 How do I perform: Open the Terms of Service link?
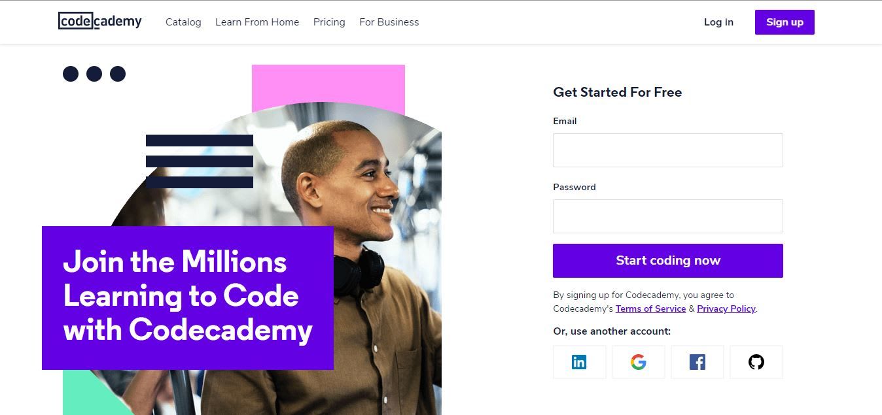coord(650,308)
